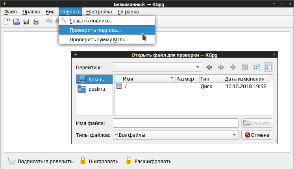Click the KGpg main window pin icon

click(x=4, y=4)
